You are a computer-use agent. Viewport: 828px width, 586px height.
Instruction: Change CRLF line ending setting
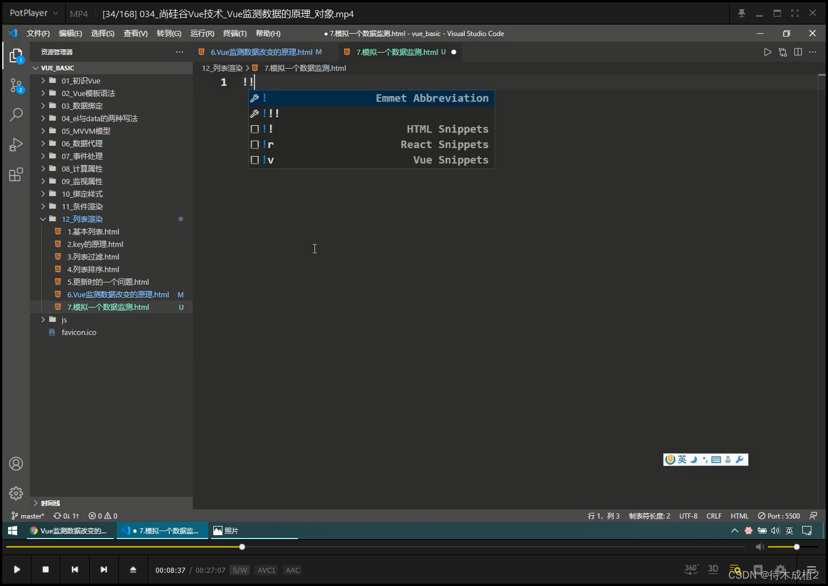[x=714, y=516]
